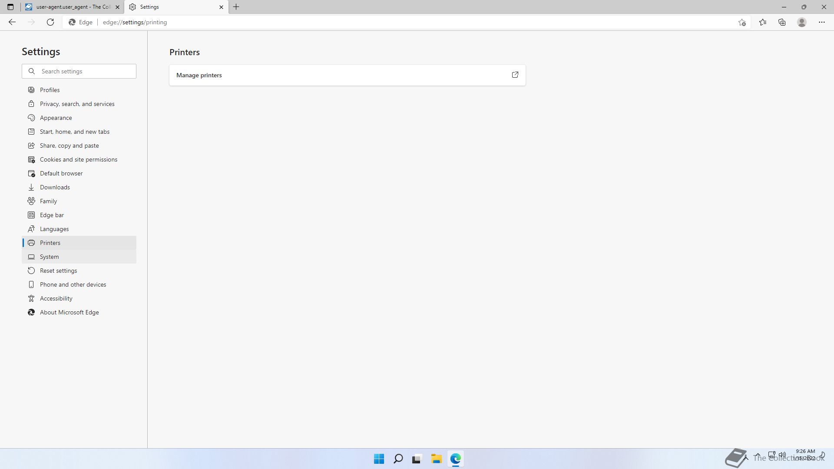
Task: Open Family settings
Action: coord(79,201)
